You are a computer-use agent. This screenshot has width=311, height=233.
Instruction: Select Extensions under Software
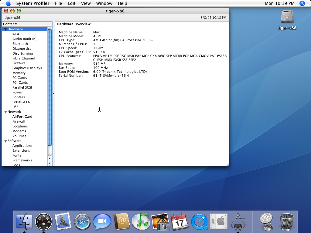click(21, 150)
